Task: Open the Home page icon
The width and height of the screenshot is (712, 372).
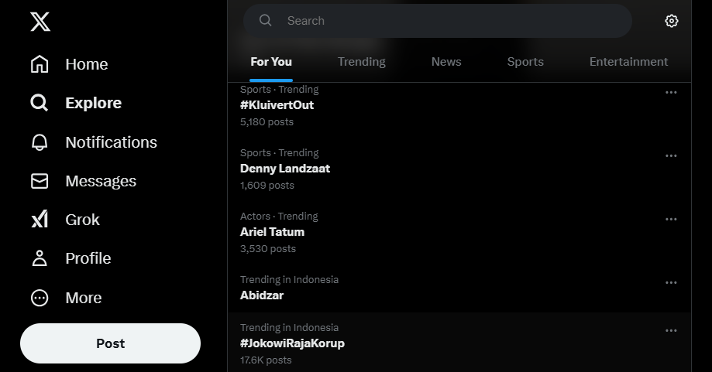Action: click(40, 64)
